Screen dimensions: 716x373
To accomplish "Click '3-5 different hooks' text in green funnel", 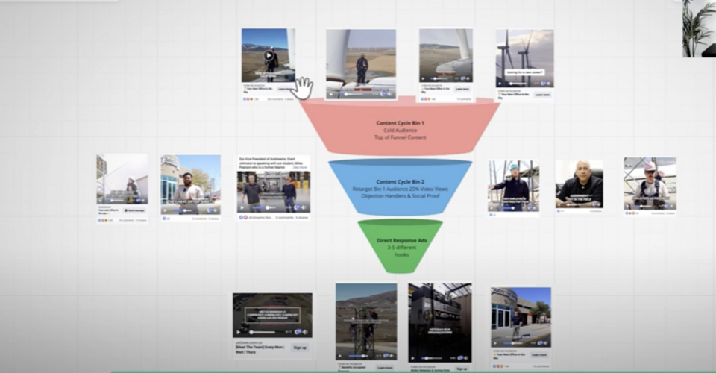I will (x=402, y=251).
